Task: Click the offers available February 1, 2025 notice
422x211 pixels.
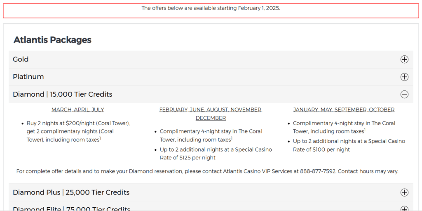Action: [211, 8]
